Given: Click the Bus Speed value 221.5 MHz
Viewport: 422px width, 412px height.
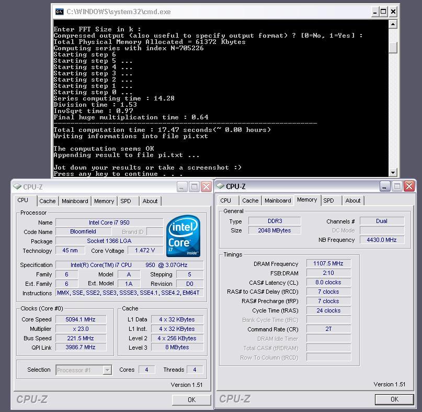Looking at the screenshot, I should pyautogui.click(x=81, y=338).
